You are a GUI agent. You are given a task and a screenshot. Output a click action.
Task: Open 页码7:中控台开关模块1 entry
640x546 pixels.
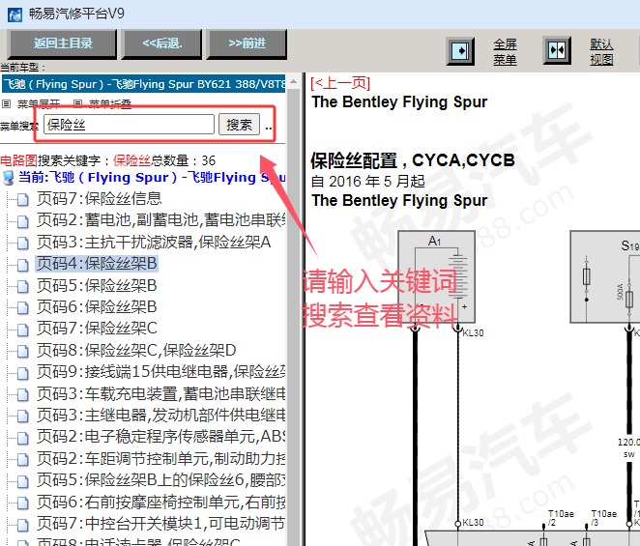160,523
